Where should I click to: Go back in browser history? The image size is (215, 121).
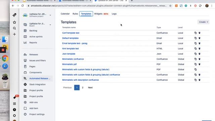click(x=13, y=6)
